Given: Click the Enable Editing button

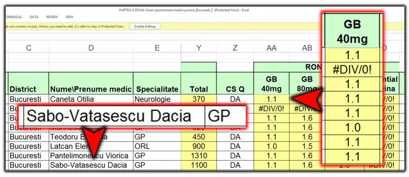Looking at the screenshot, I should click(145, 26).
